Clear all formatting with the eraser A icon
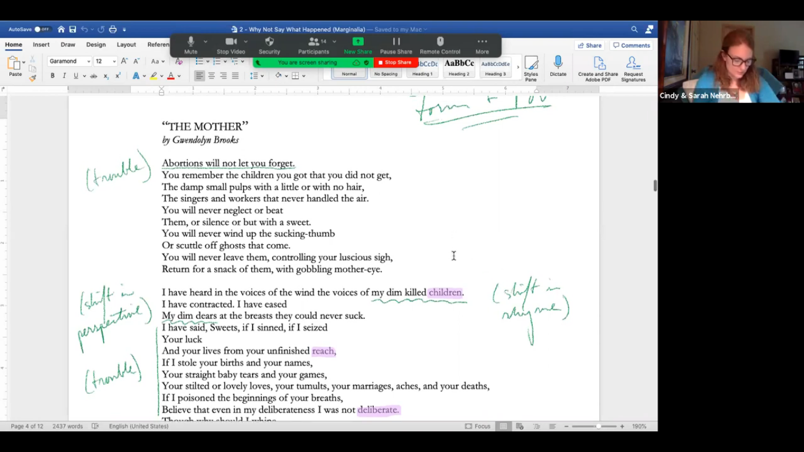The height and width of the screenshot is (452, 804). coord(179,61)
